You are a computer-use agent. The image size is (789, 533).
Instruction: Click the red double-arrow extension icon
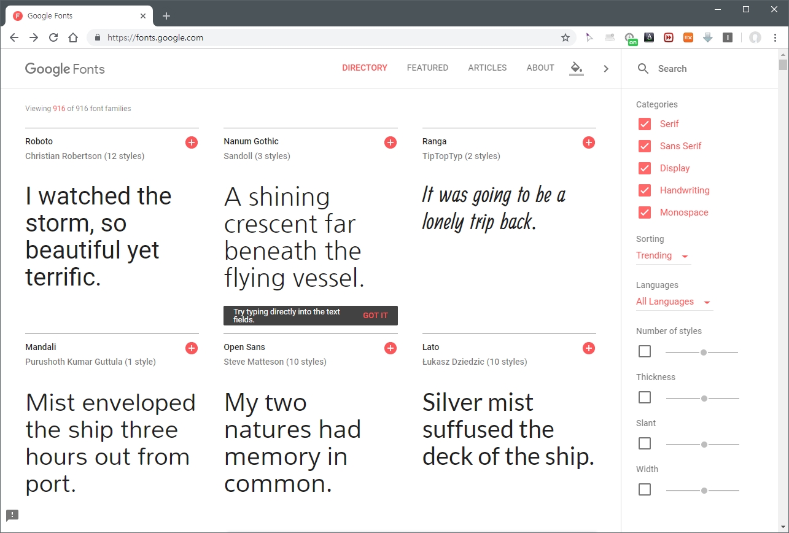click(669, 37)
